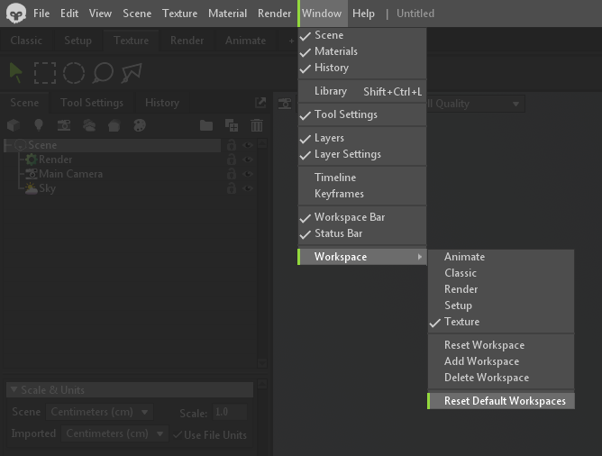Click the duplicate object icon

pyautogui.click(x=232, y=125)
